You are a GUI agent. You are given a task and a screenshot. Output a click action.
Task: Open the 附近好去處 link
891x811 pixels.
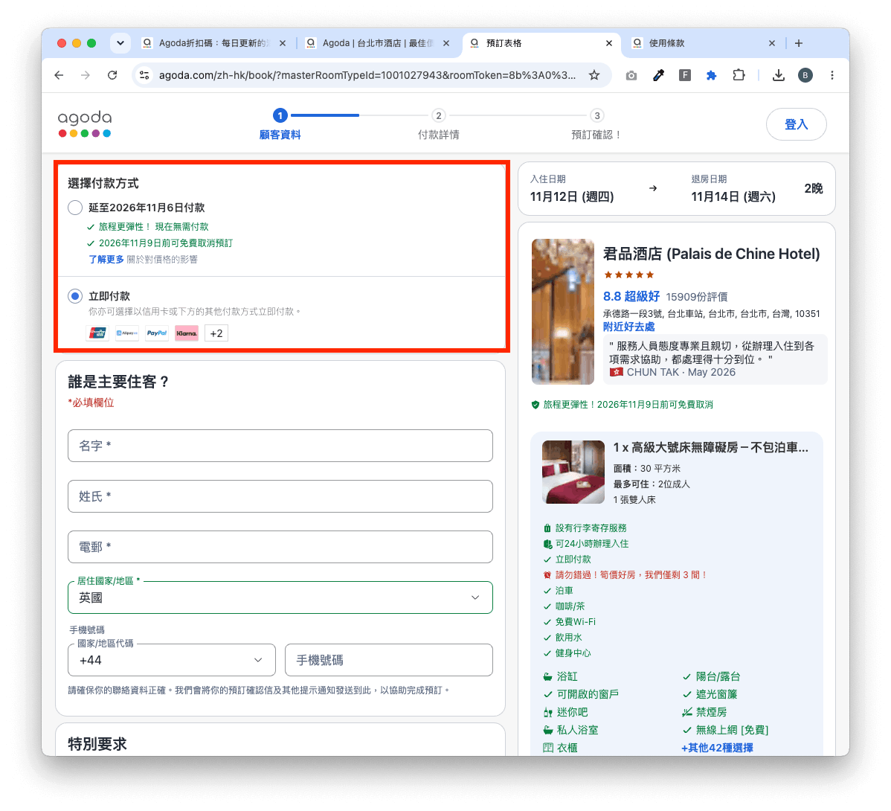tap(628, 327)
